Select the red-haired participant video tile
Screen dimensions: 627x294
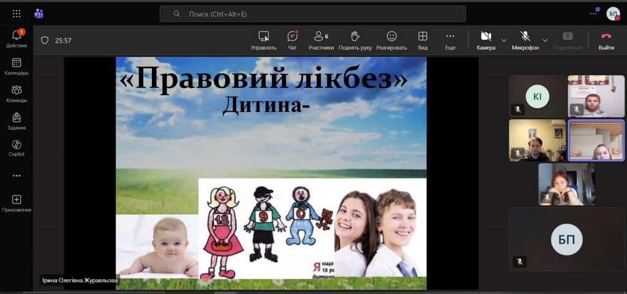click(x=566, y=185)
